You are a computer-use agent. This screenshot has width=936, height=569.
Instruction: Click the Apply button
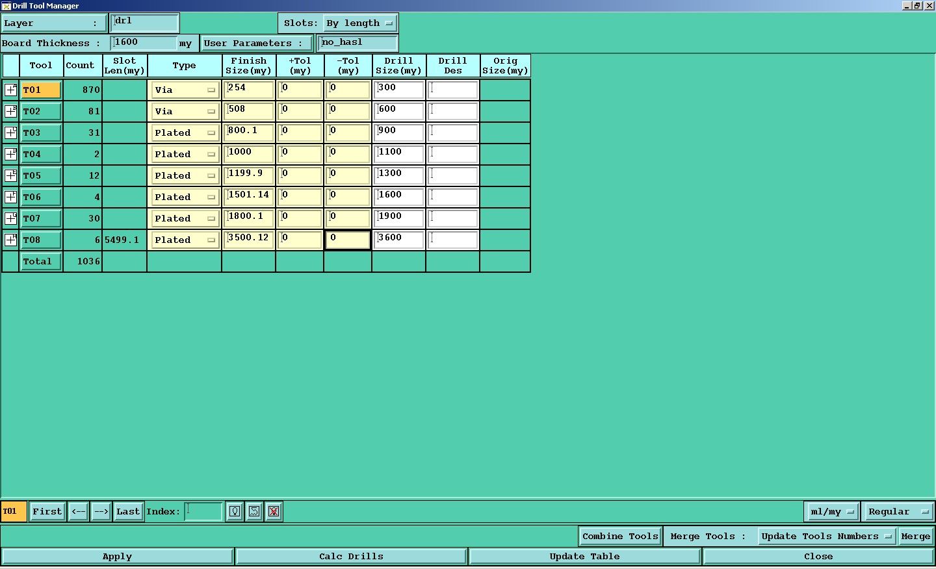click(117, 556)
